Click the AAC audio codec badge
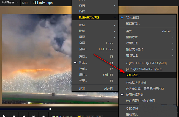This screenshot has width=179, height=117. (x=99, y=116)
